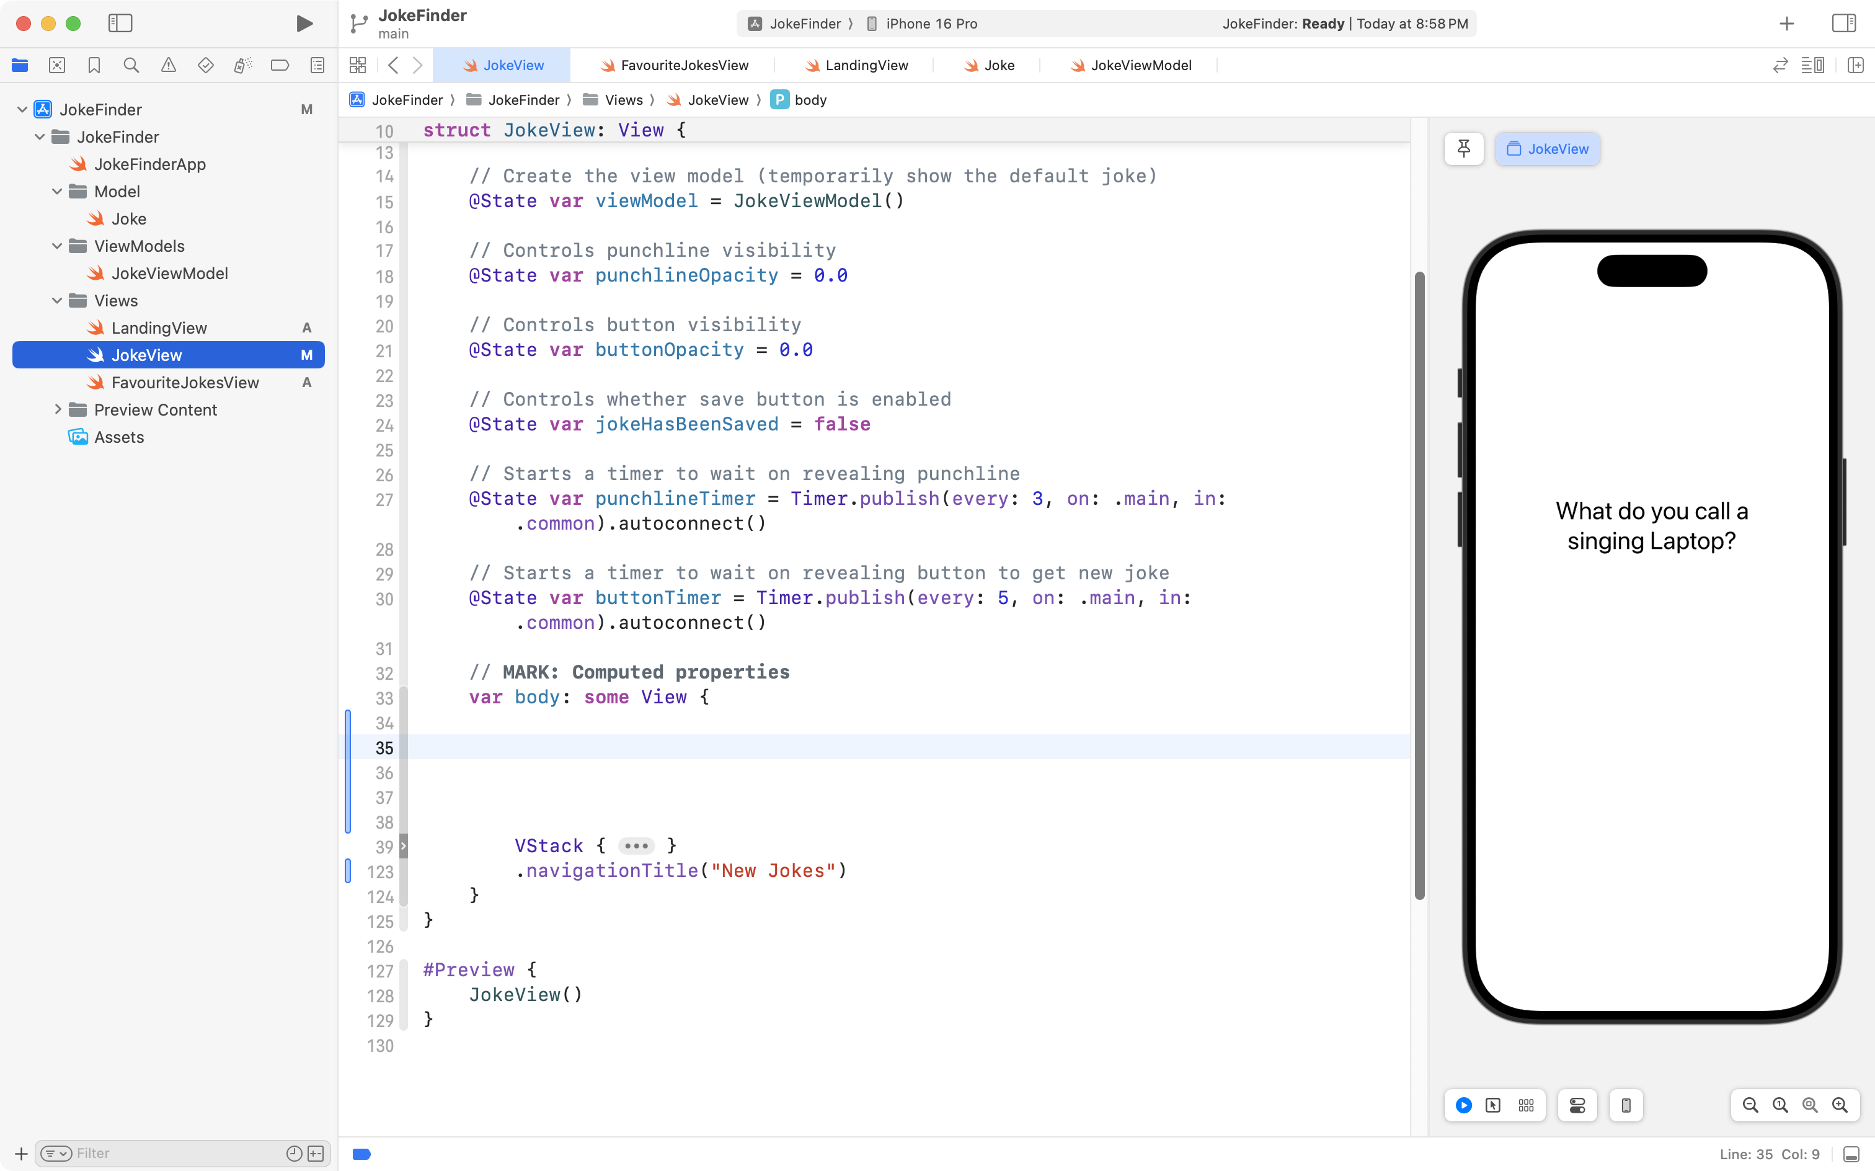The image size is (1875, 1171).
Task: Click the Run (play) button in toolbar
Action: pos(304,24)
